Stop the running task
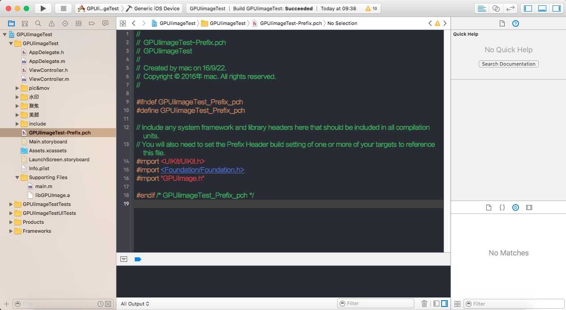The image size is (566, 310). pos(64,8)
